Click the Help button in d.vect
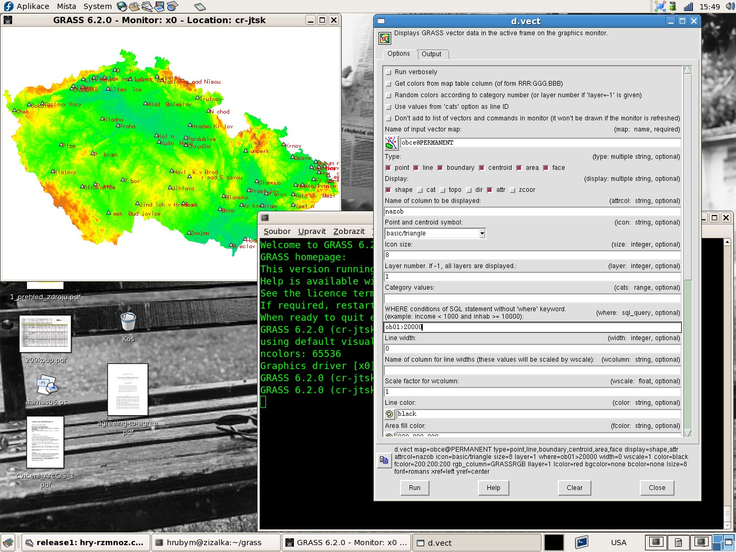736x552 pixels. pos(494,488)
